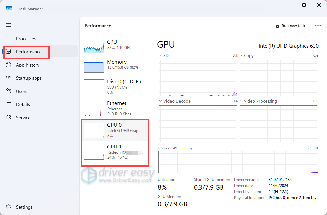The height and width of the screenshot is (215, 327).
Task: Click the Services puzzle icon
Action: [9, 118]
